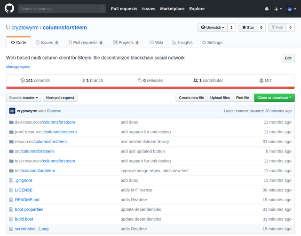Viewport: 301px width, 236px height.
Task: Switch to the Insights tab
Action: coord(182,43)
